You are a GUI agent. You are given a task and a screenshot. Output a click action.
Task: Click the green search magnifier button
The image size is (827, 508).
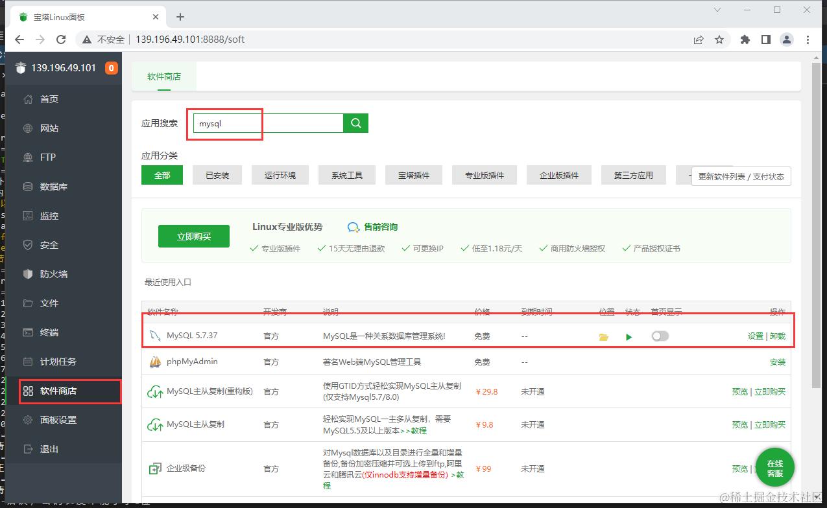click(x=355, y=122)
